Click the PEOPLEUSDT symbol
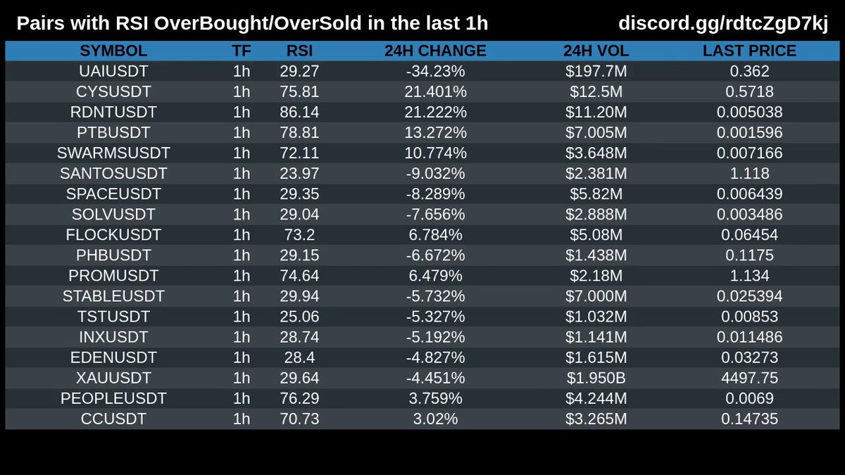845x475 pixels. 113,399
